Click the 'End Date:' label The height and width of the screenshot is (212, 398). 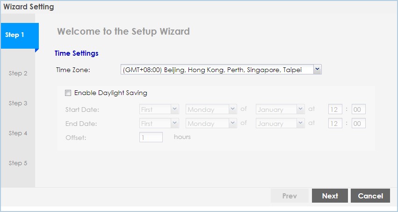point(81,124)
